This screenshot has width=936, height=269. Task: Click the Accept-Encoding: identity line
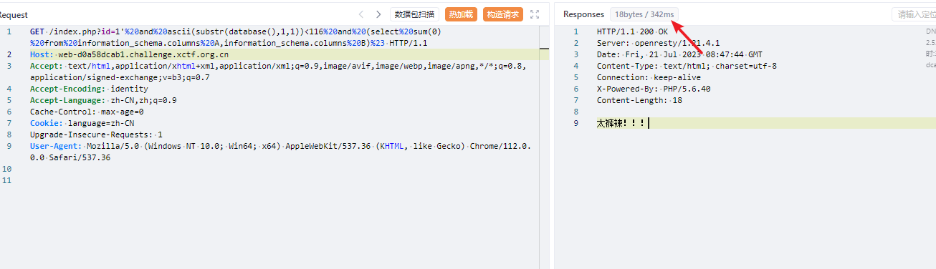tap(89, 89)
